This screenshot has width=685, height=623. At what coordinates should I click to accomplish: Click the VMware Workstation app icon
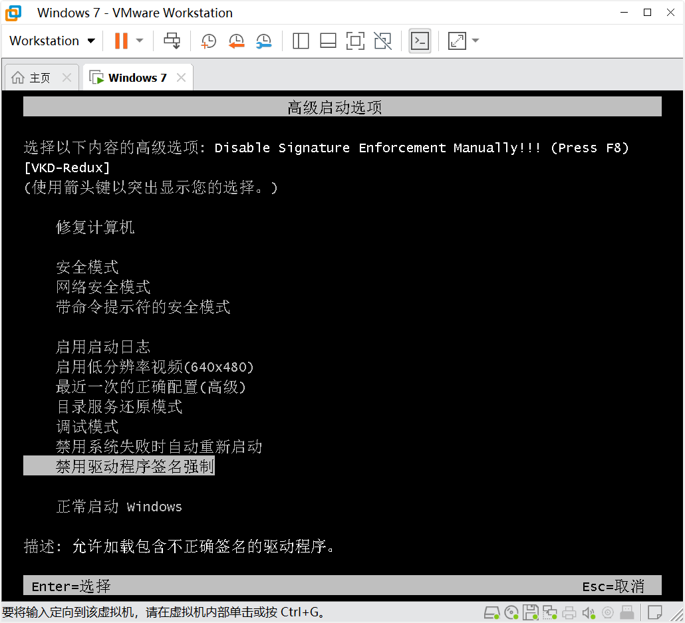click(x=13, y=13)
